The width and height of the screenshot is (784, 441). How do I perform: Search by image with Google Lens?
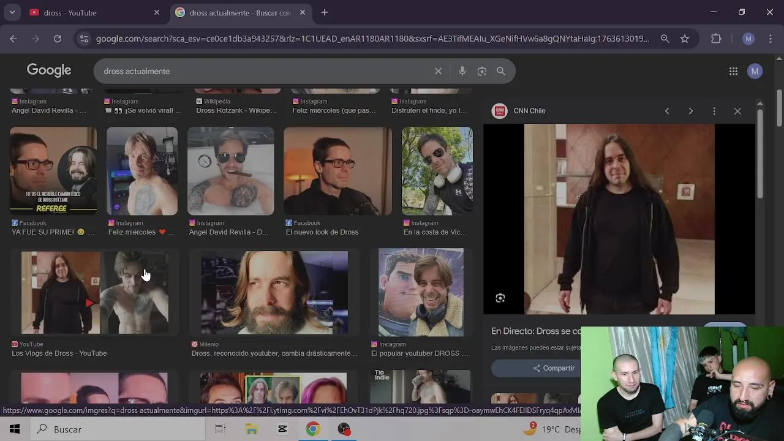pyautogui.click(x=482, y=71)
